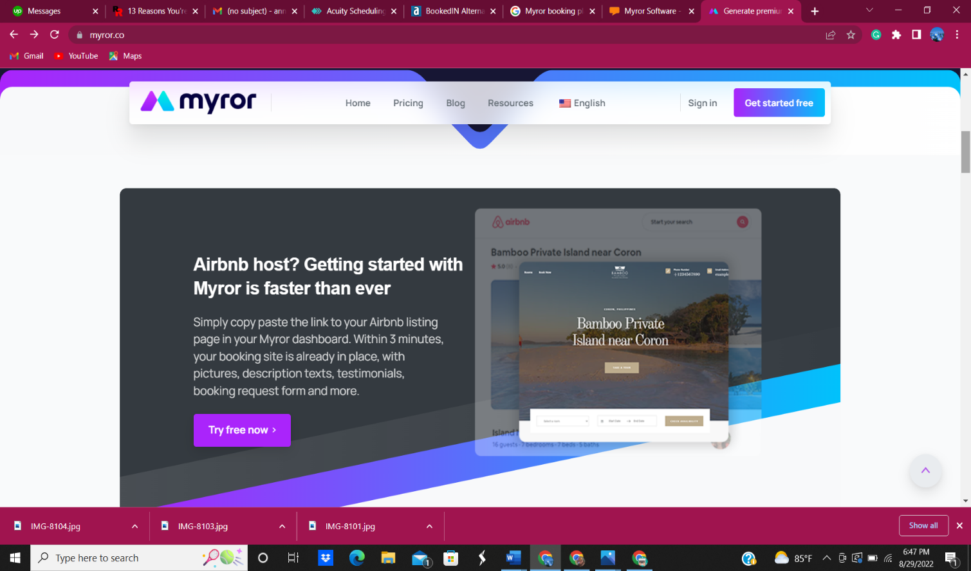Click Sign in
The width and height of the screenshot is (971, 571).
point(702,103)
